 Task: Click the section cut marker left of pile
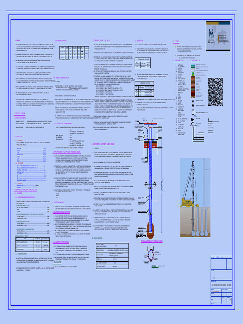146,184
